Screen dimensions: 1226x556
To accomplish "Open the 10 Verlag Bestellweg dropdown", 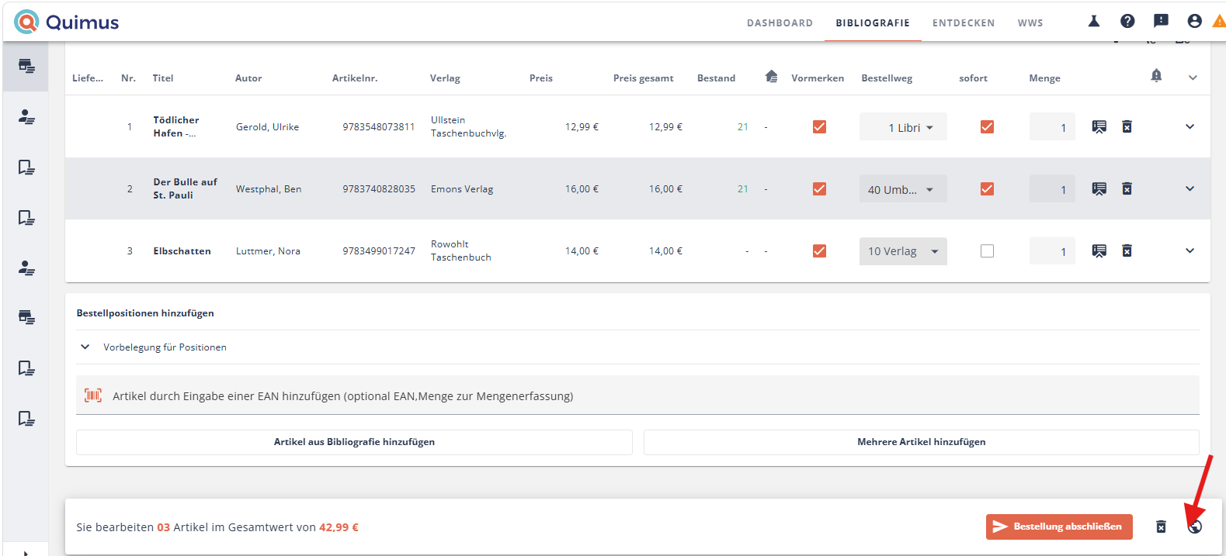I will [x=903, y=251].
